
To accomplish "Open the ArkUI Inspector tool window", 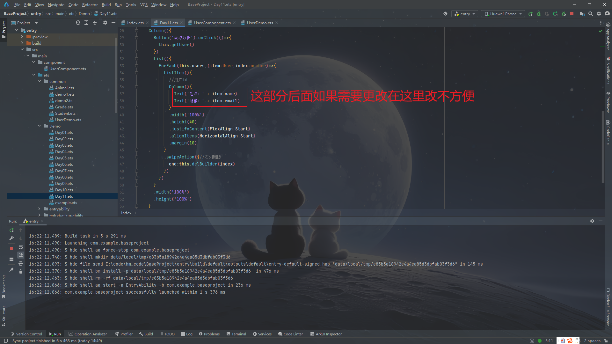I will pos(326,334).
